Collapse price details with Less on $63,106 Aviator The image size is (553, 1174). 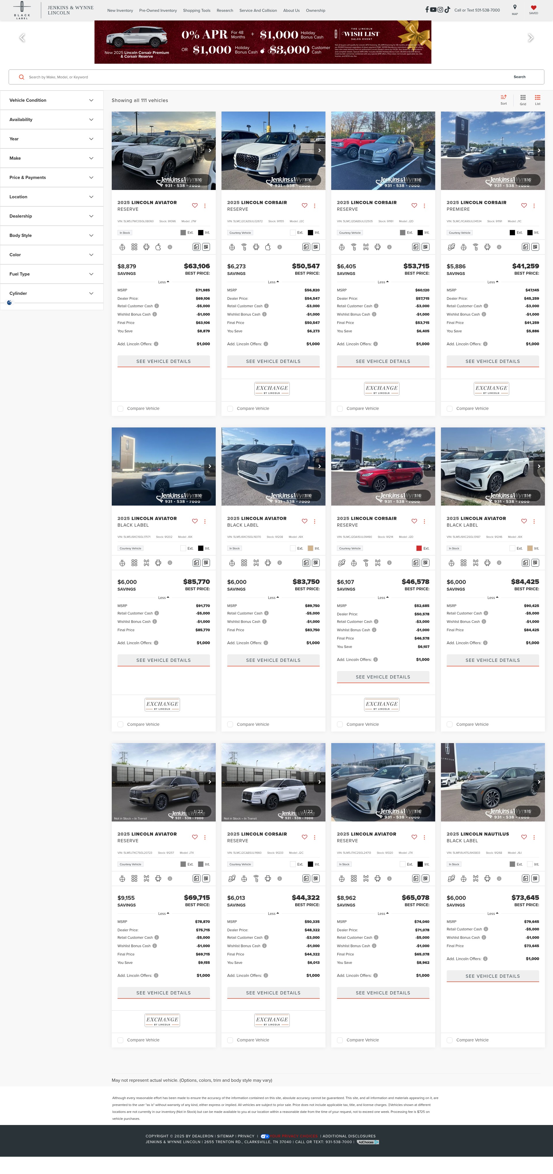[x=164, y=282]
